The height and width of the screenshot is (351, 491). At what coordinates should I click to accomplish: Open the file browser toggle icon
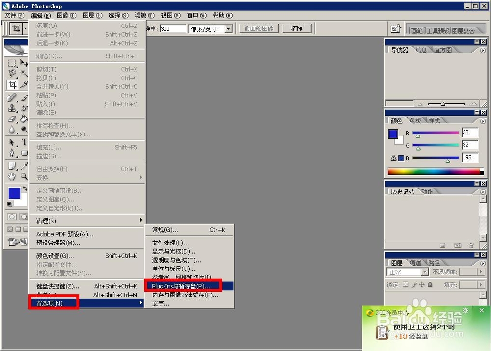[x=396, y=29]
